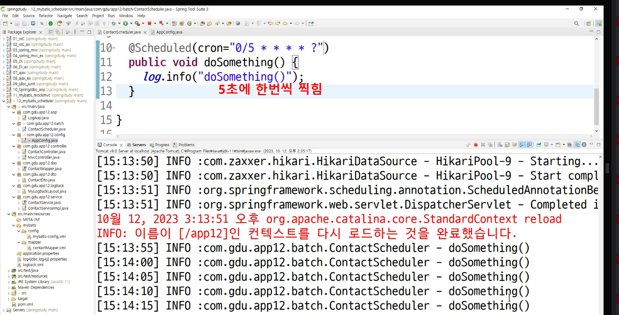Switch to the Progress tab
619x315 pixels.
click(159, 145)
